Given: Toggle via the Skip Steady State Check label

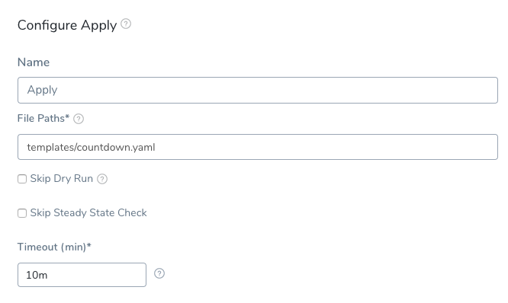Looking at the screenshot, I should (88, 212).
